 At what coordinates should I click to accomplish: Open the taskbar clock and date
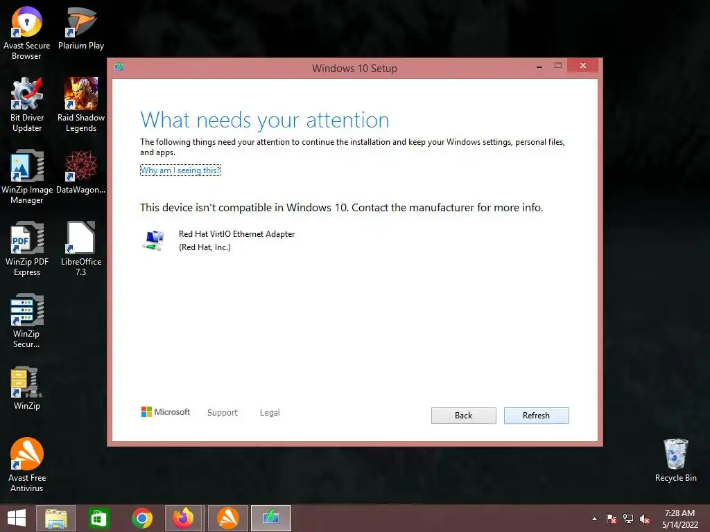(x=679, y=519)
